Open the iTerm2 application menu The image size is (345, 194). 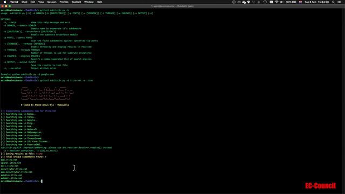coord(14,2)
